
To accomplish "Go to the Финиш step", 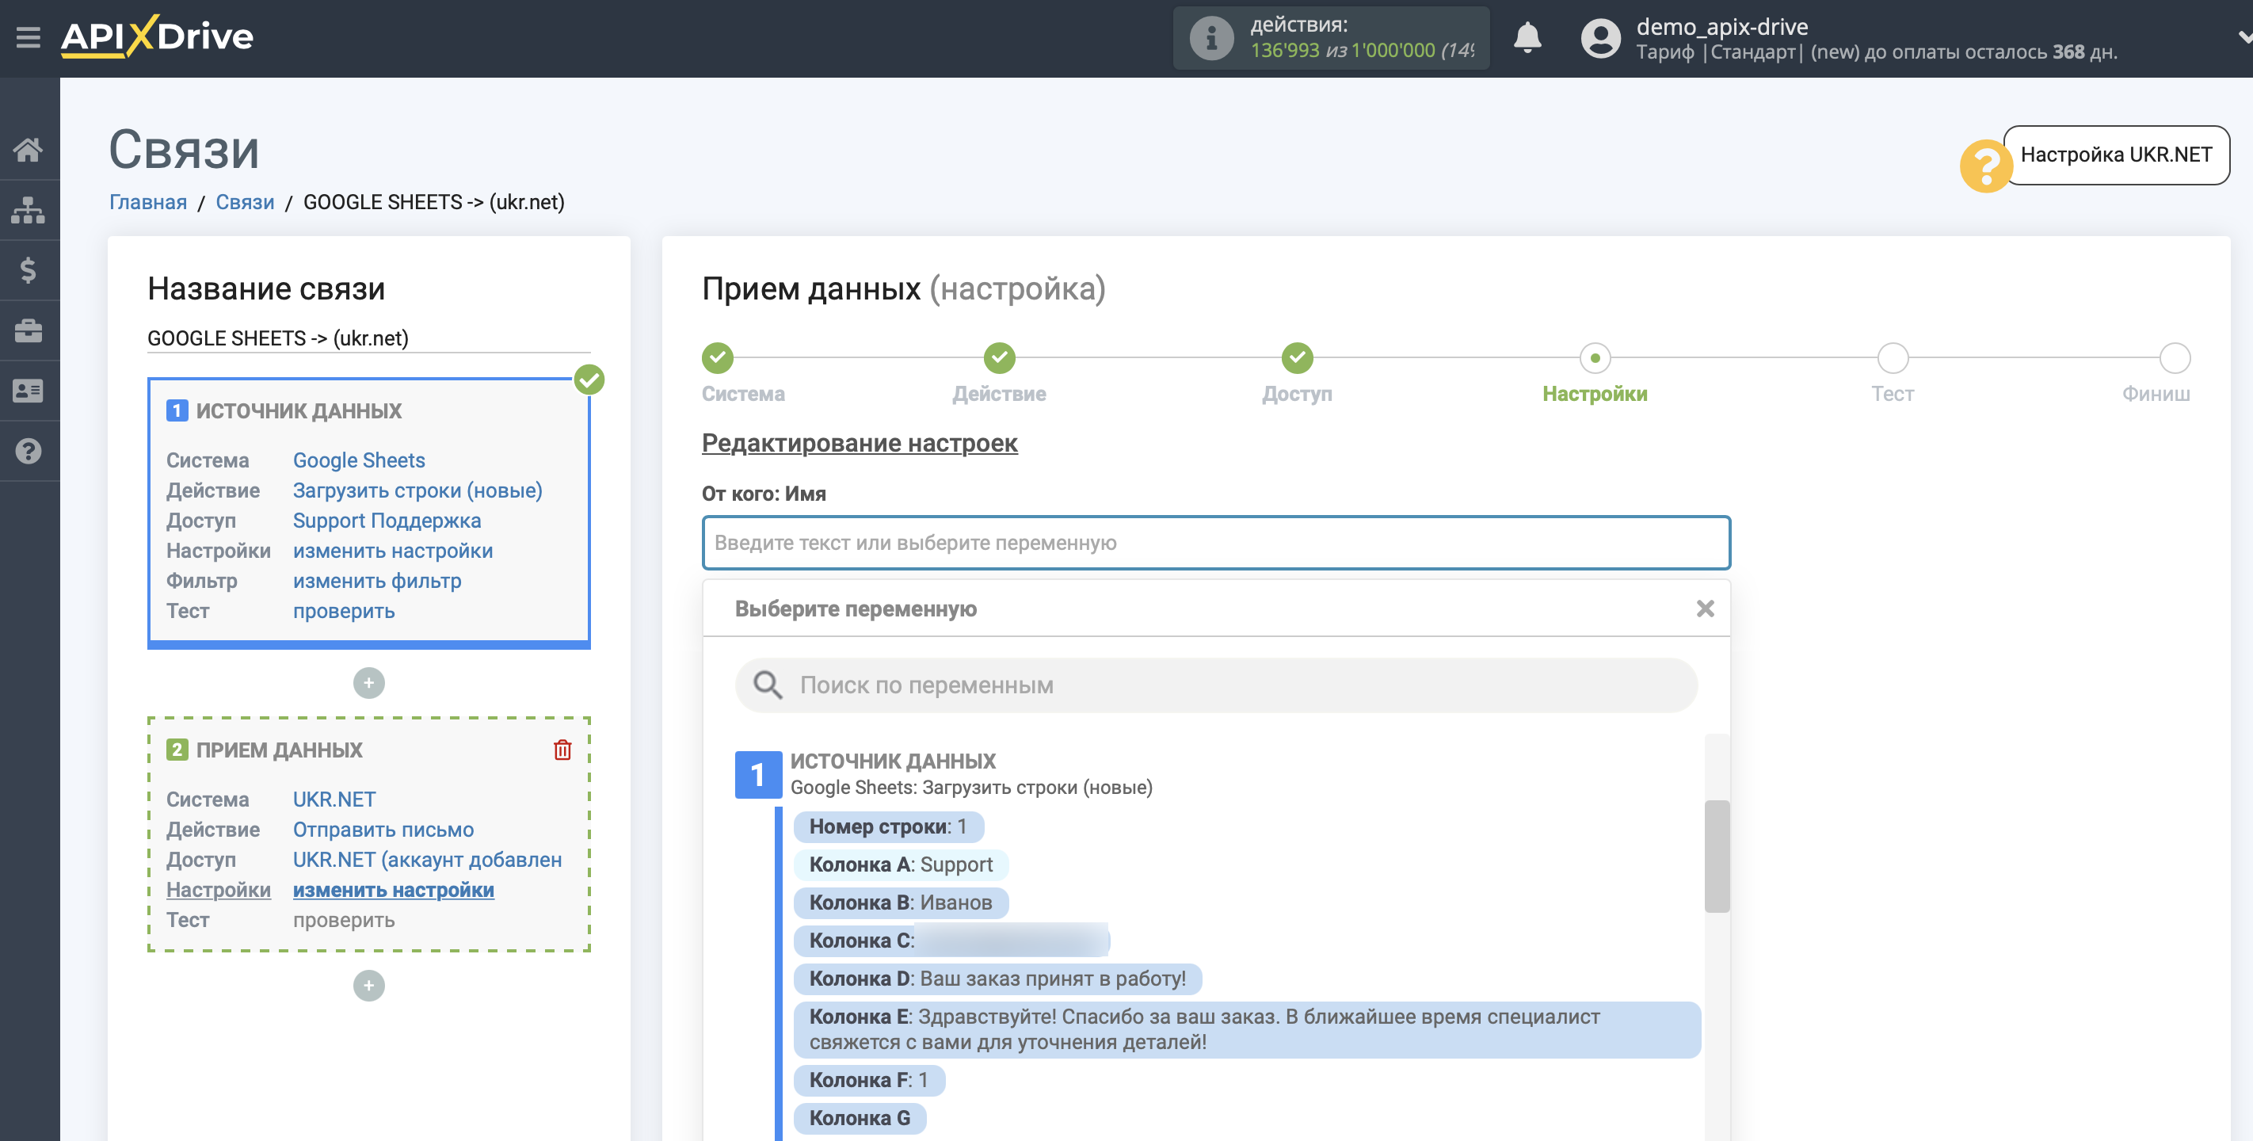I will click(x=2175, y=358).
